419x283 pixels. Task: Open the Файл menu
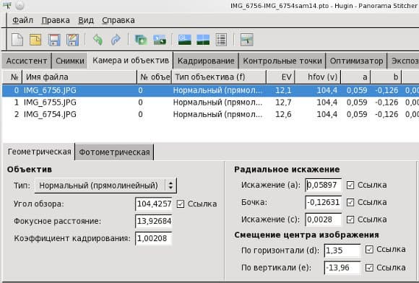coord(22,20)
